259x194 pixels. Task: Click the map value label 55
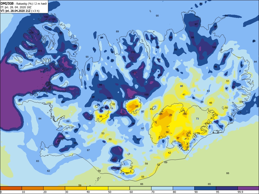[x=143, y=177]
